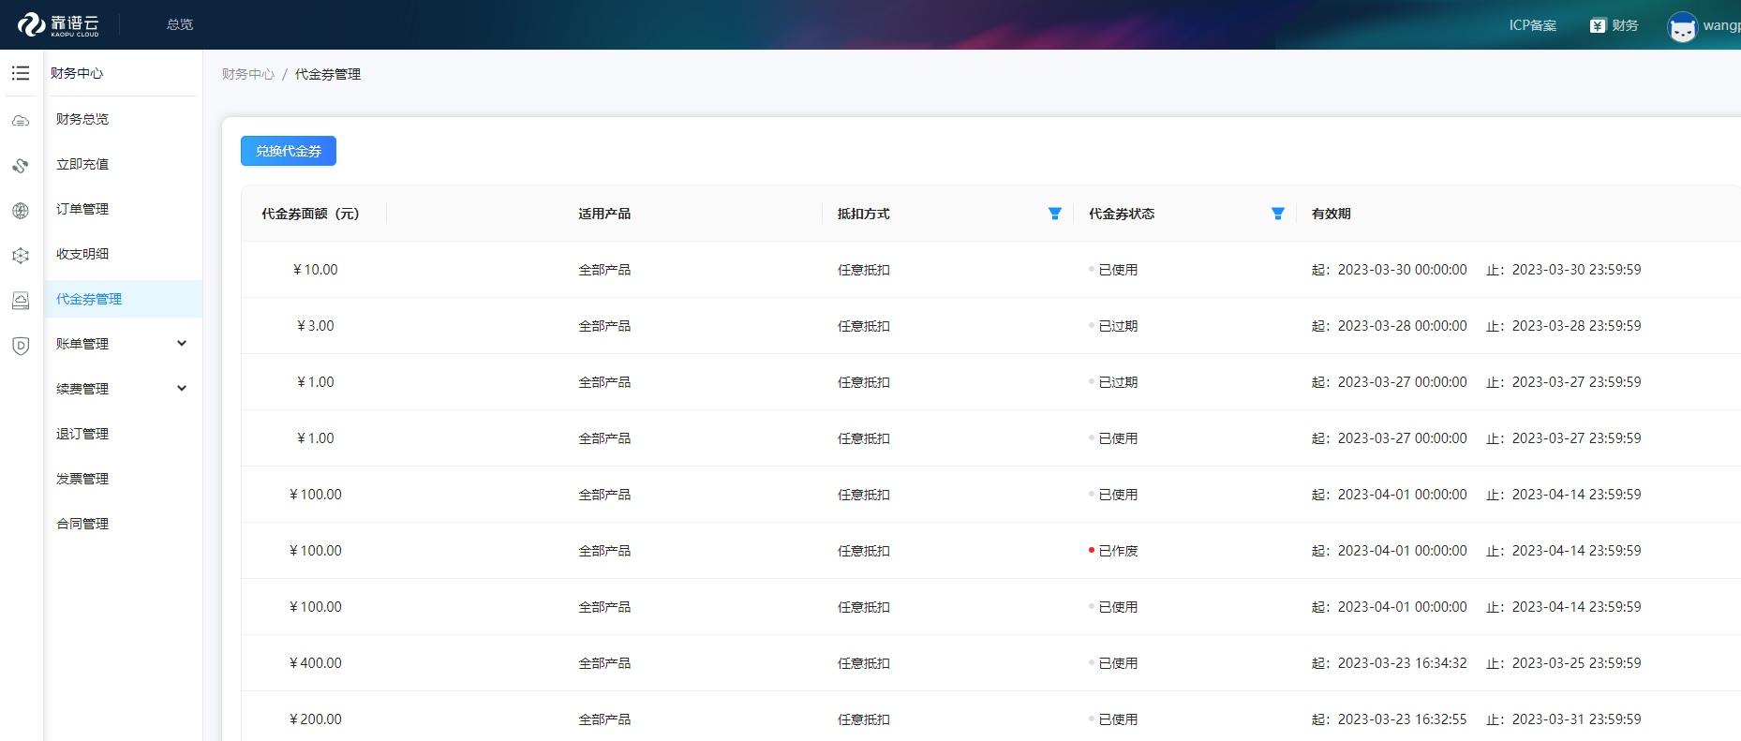The width and height of the screenshot is (1741, 741).
Task: Click the 财务 yen icon in header
Action: (1598, 25)
